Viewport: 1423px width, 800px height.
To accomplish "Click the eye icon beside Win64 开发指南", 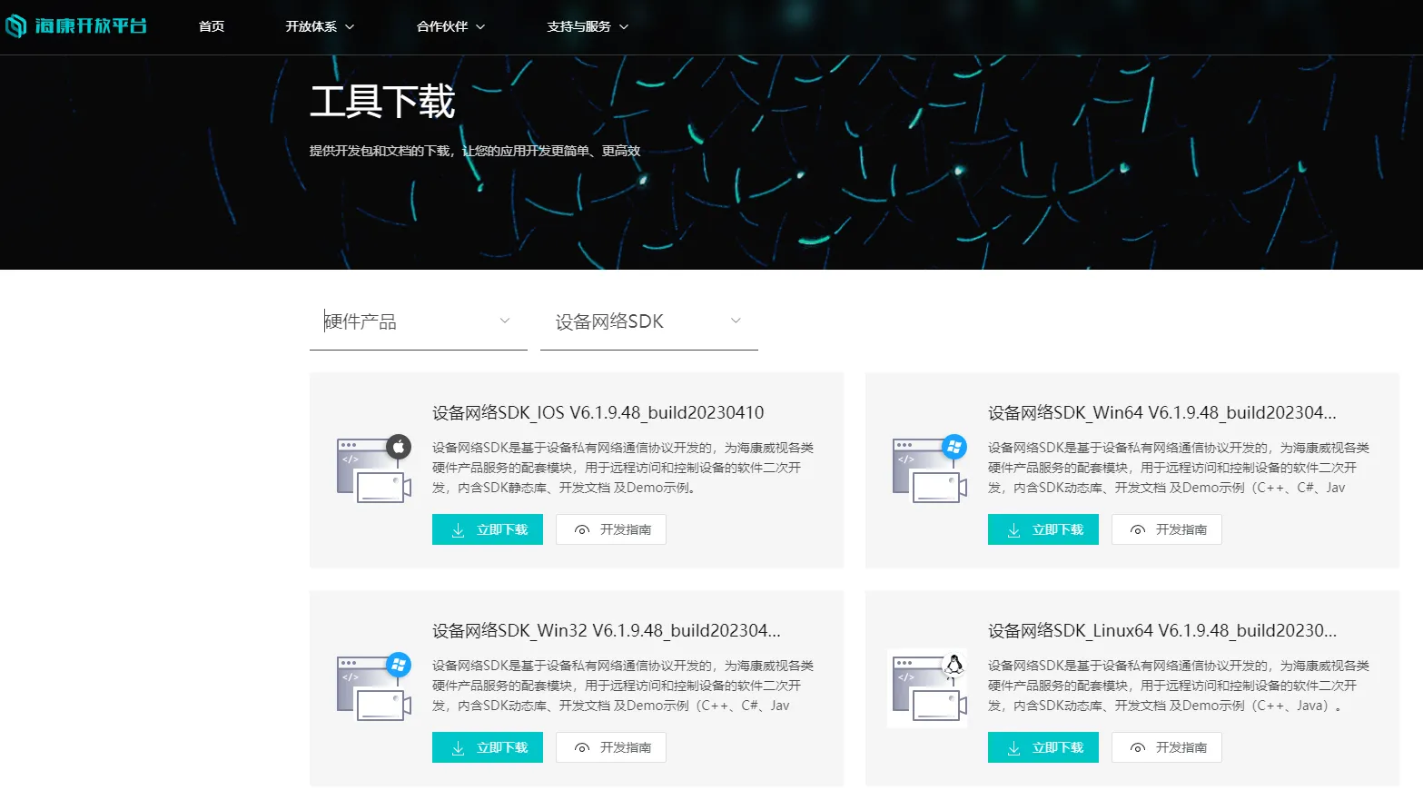I will coord(1137,529).
